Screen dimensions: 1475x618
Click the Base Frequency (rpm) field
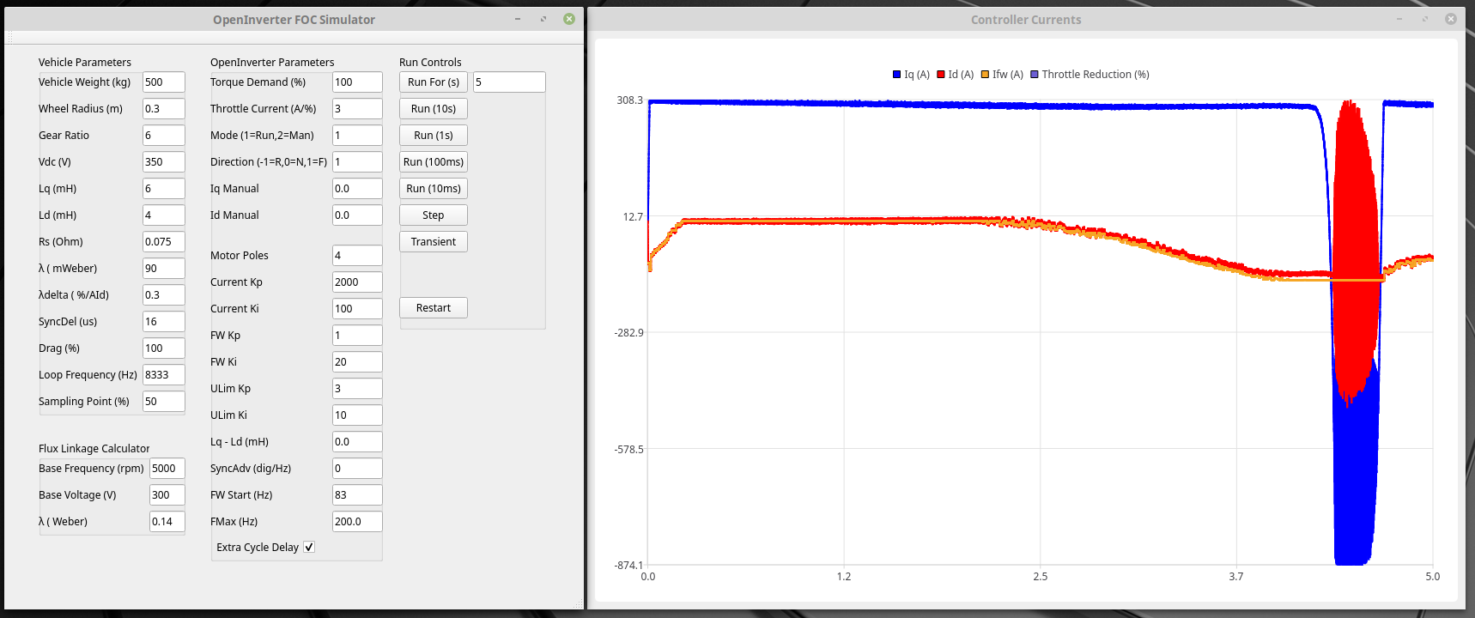click(x=167, y=469)
